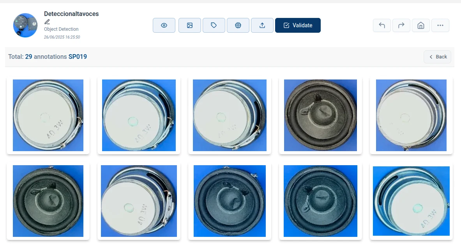This screenshot has height=247, width=461.
Task: Toggle annotation visibility with the eye icon
Action: (164, 25)
